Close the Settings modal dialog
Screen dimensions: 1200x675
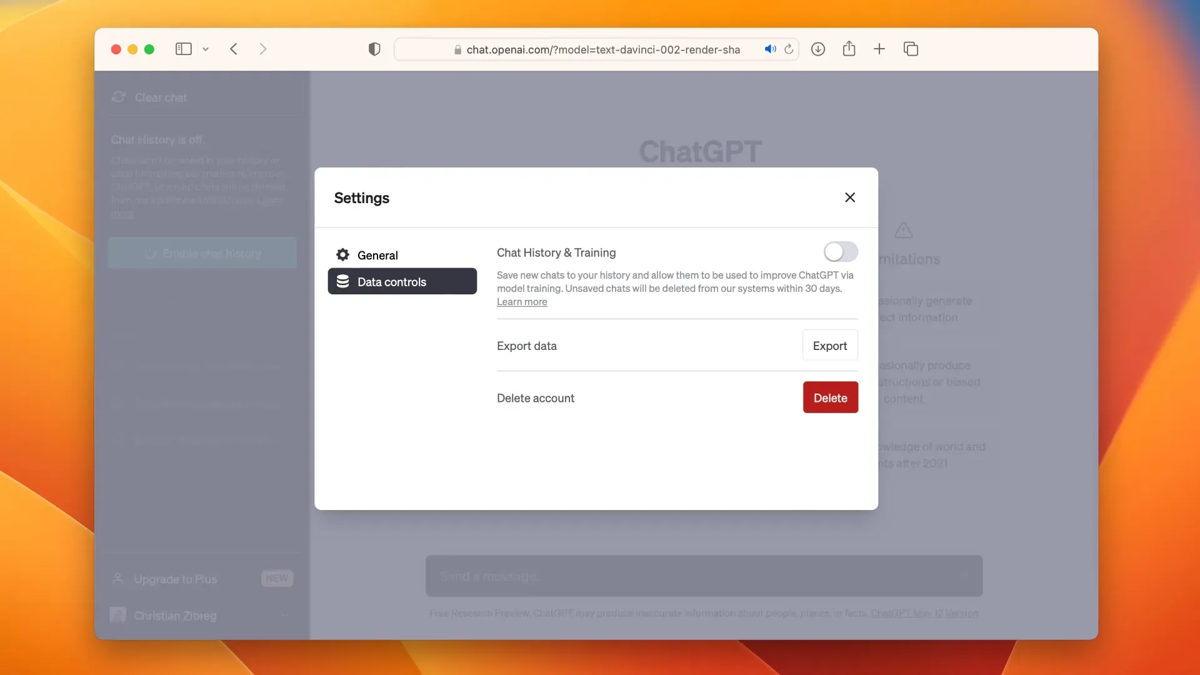point(850,197)
